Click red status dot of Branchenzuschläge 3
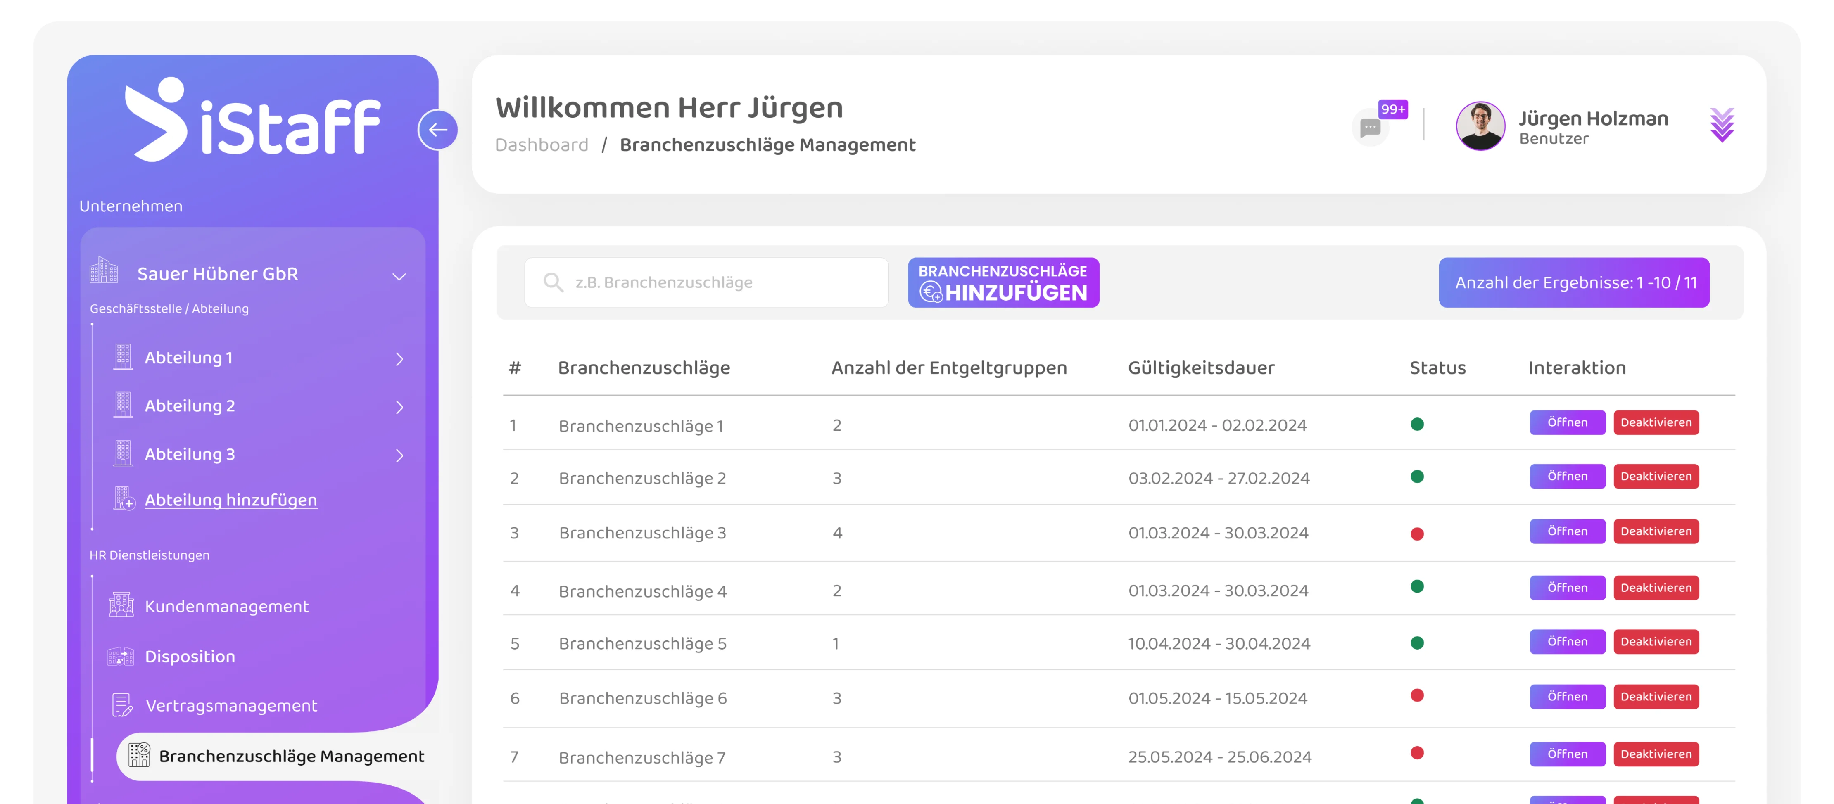This screenshot has height=804, width=1834. tap(1416, 534)
